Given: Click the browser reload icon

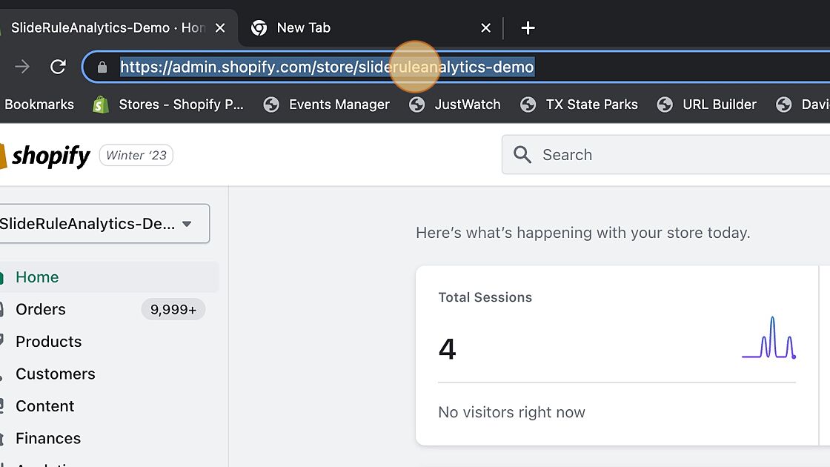Looking at the screenshot, I should 58,67.
